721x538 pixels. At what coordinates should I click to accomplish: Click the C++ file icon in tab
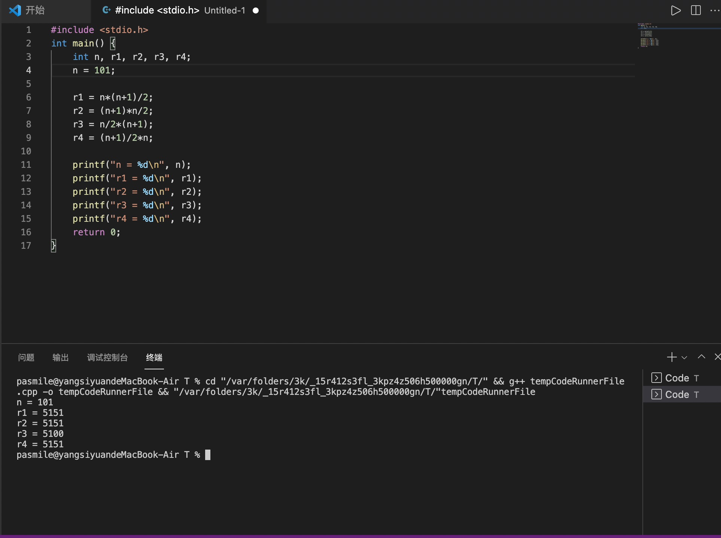point(106,10)
